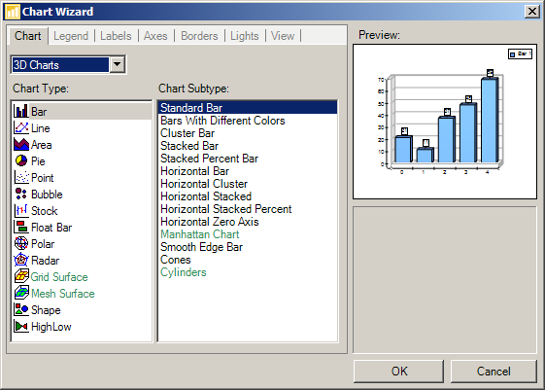Open the Axes tab
Image resolution: width=545 pixels, height=390 pixels.
155,36
